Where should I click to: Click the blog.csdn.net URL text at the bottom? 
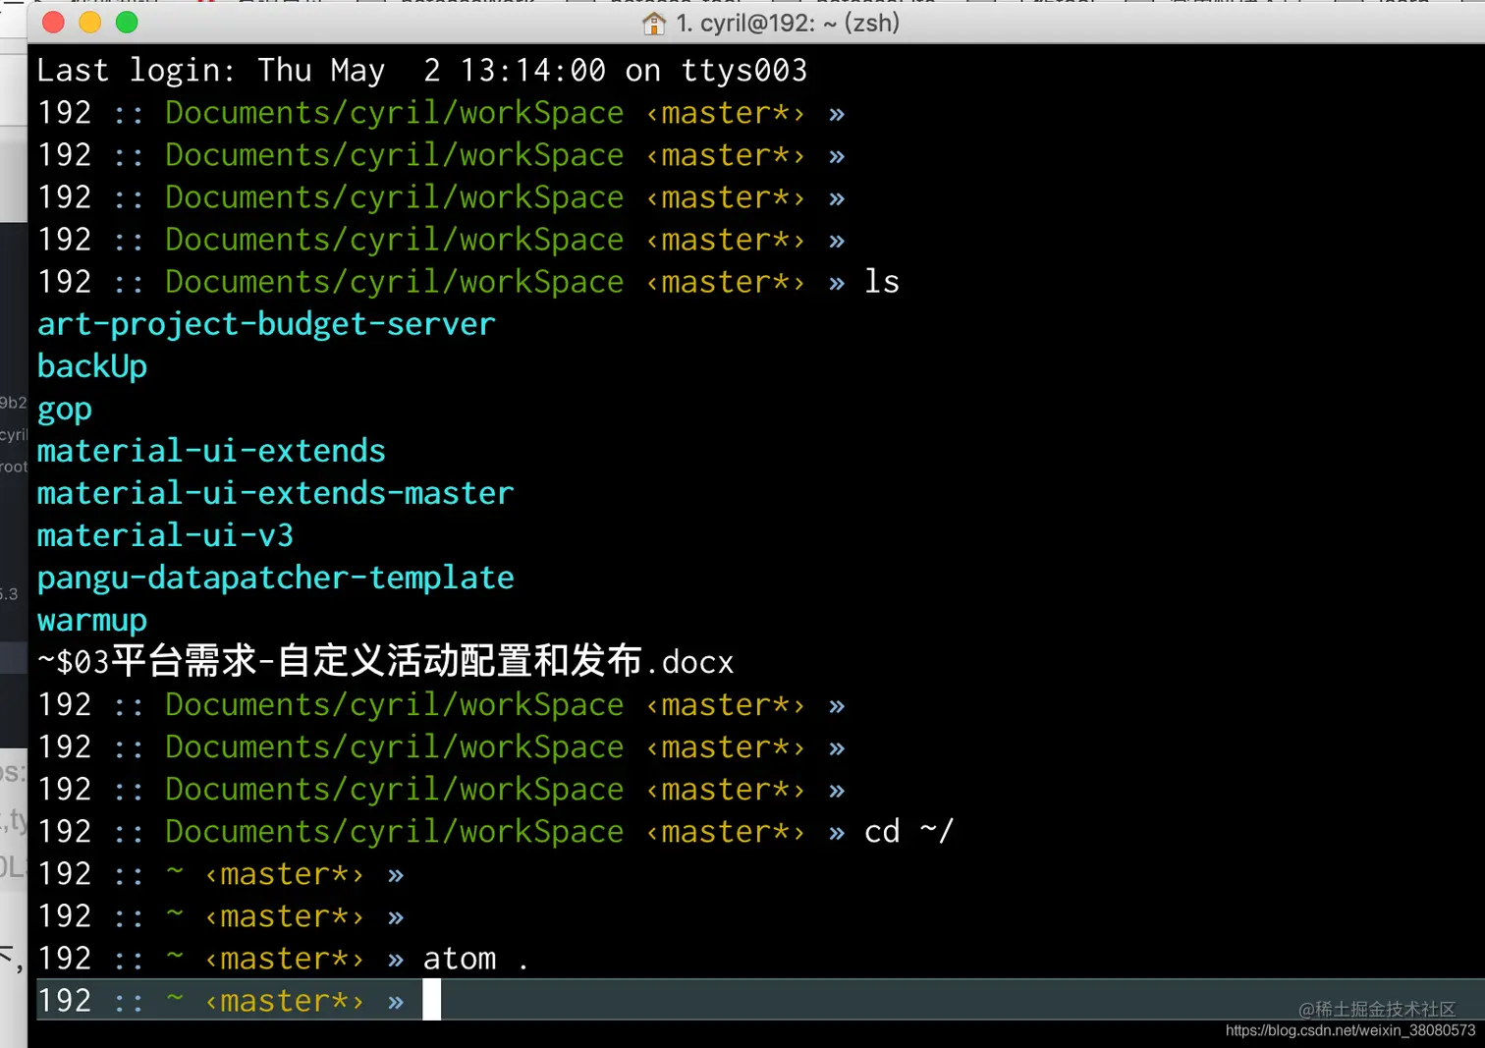coord(1350,1030)
